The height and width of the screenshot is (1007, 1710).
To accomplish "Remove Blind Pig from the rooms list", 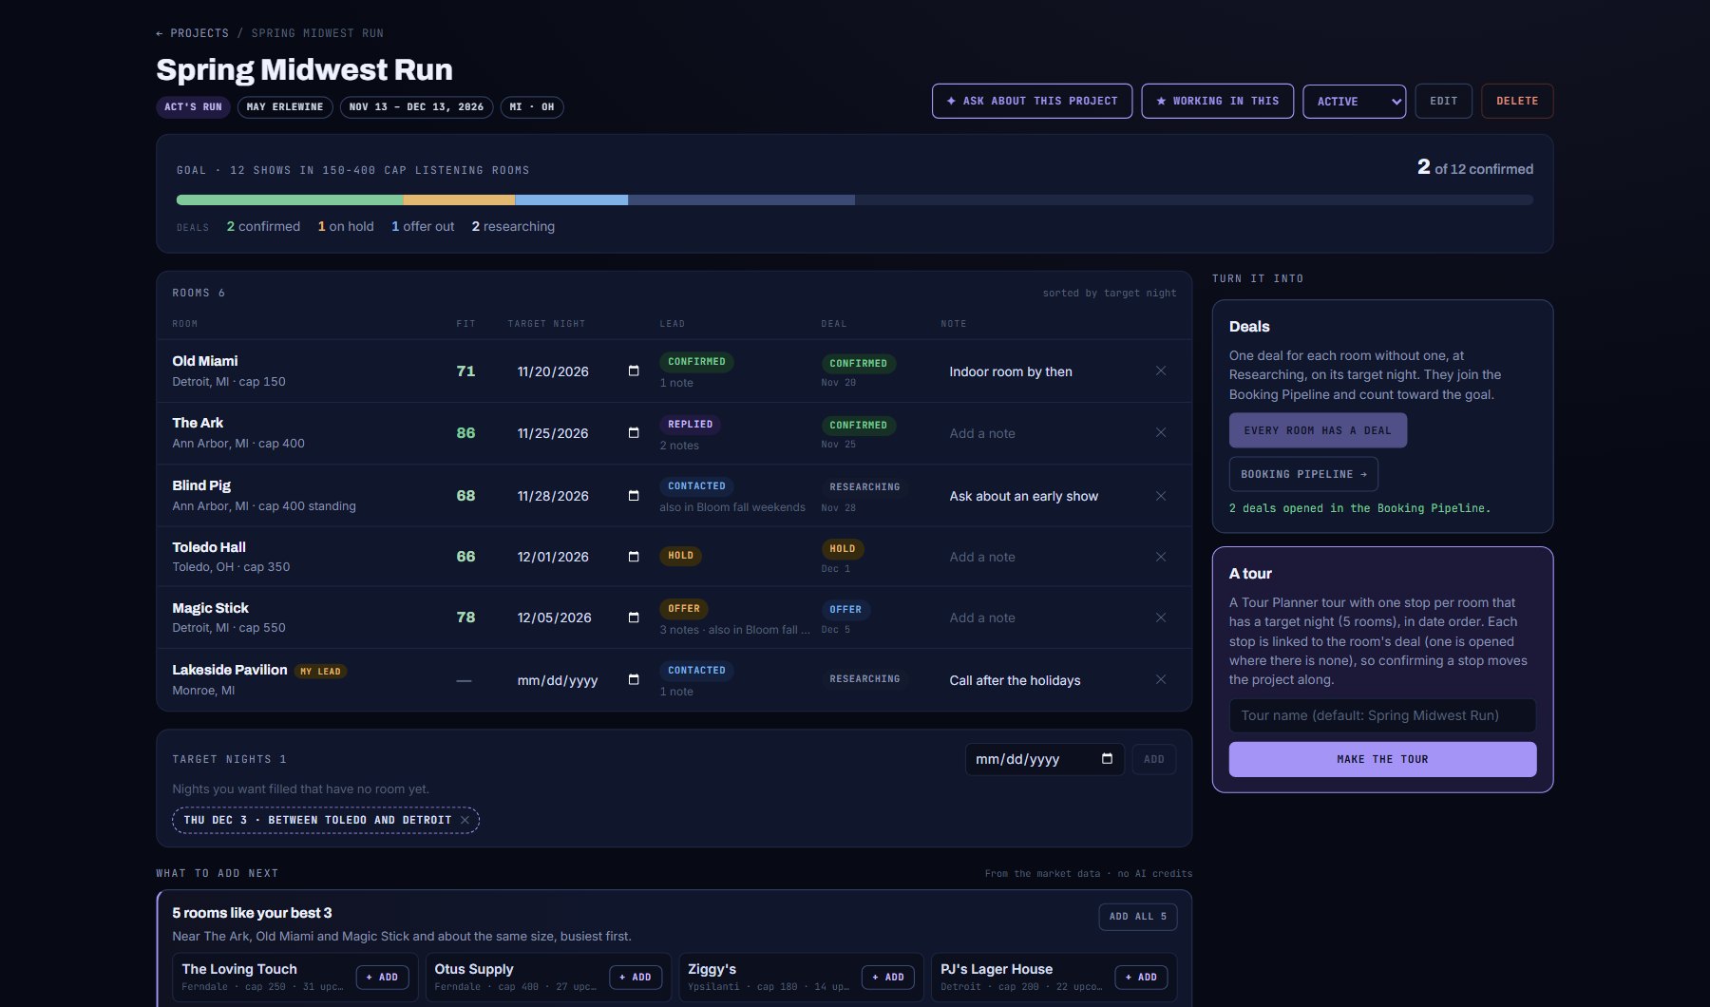I will point(1161,495).
